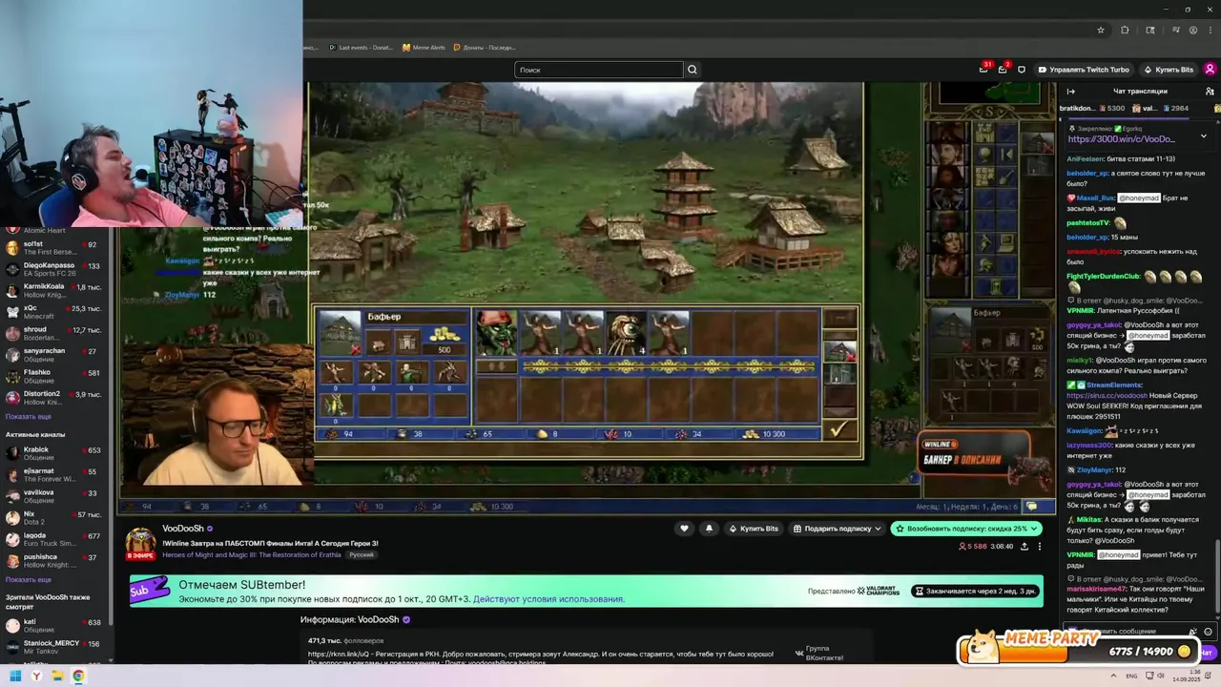Image resolution: width=1221 pixels, height=687 pixels.
Task: Open the chat community users icon
Action: coord(1210,92)
